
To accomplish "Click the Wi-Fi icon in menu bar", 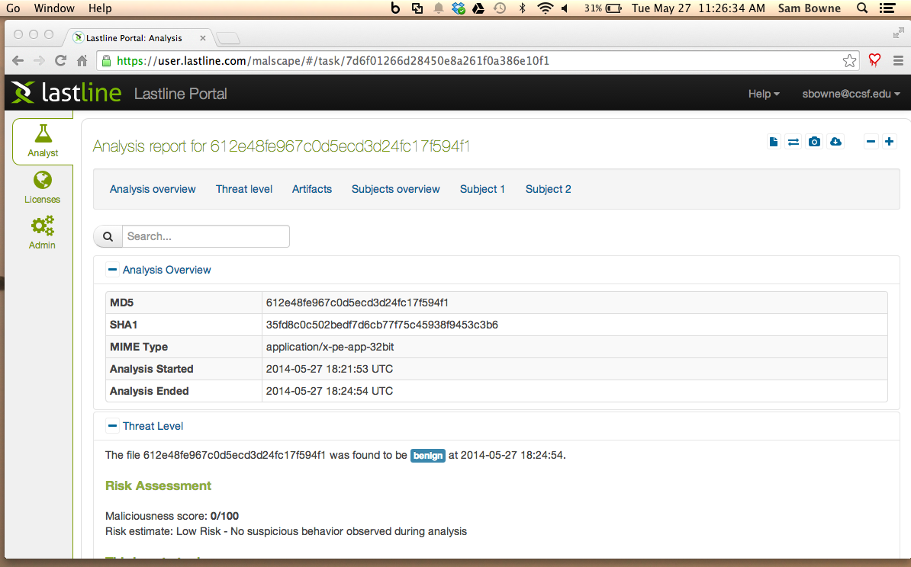I will click(x=545, y=8).
